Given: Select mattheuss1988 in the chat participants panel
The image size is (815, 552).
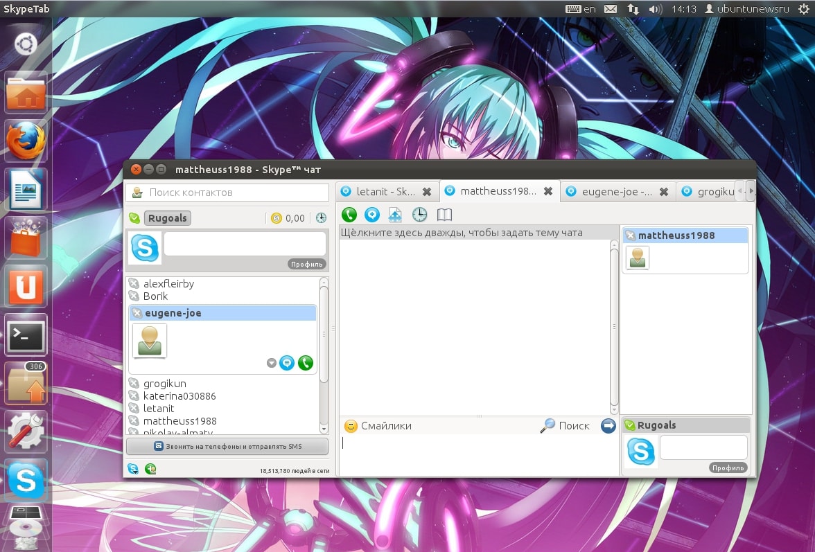Looking at the screenshot, I should point(685,235).
